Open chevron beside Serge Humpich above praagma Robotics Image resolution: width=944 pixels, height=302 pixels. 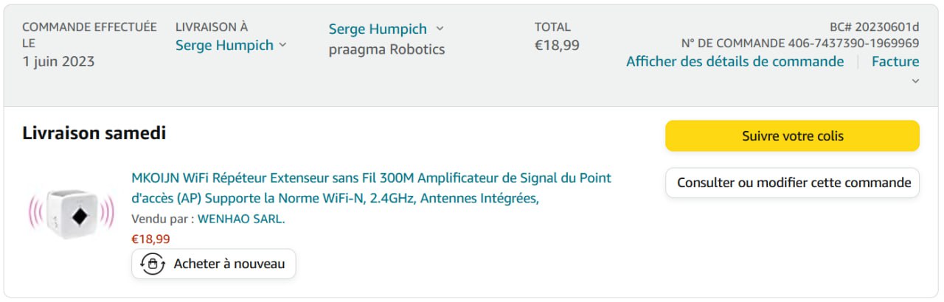(x=440, y=29)
